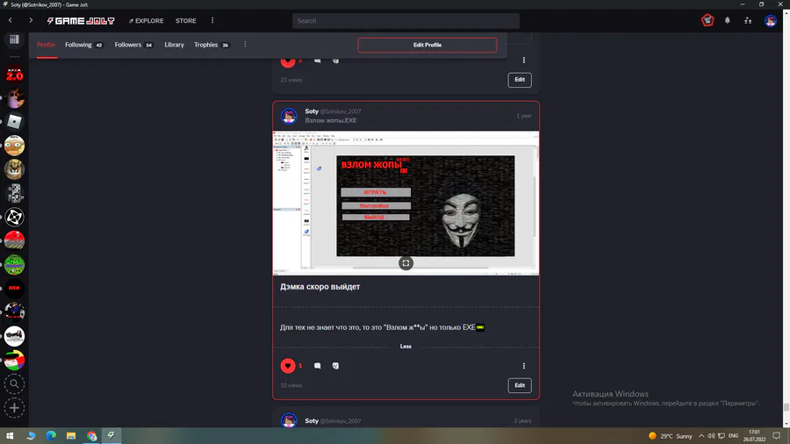The height and width of the screenshot is (444, 790).
Task: Show hidden system tray icons
Action: (701, 436)
